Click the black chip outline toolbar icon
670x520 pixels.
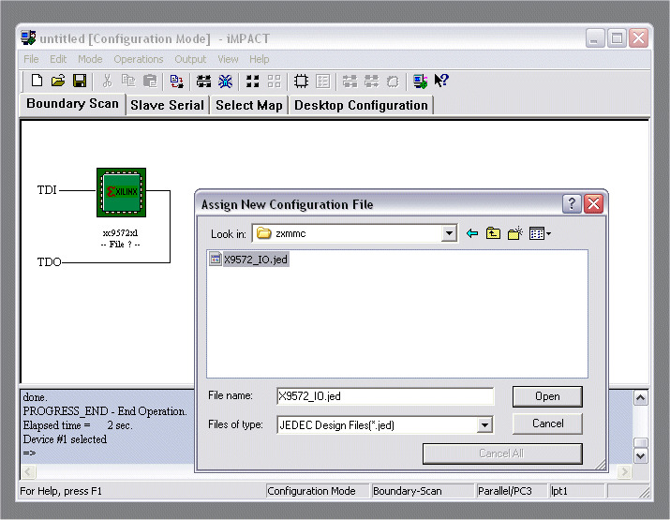pyautogui.click(x=301, y=81)
